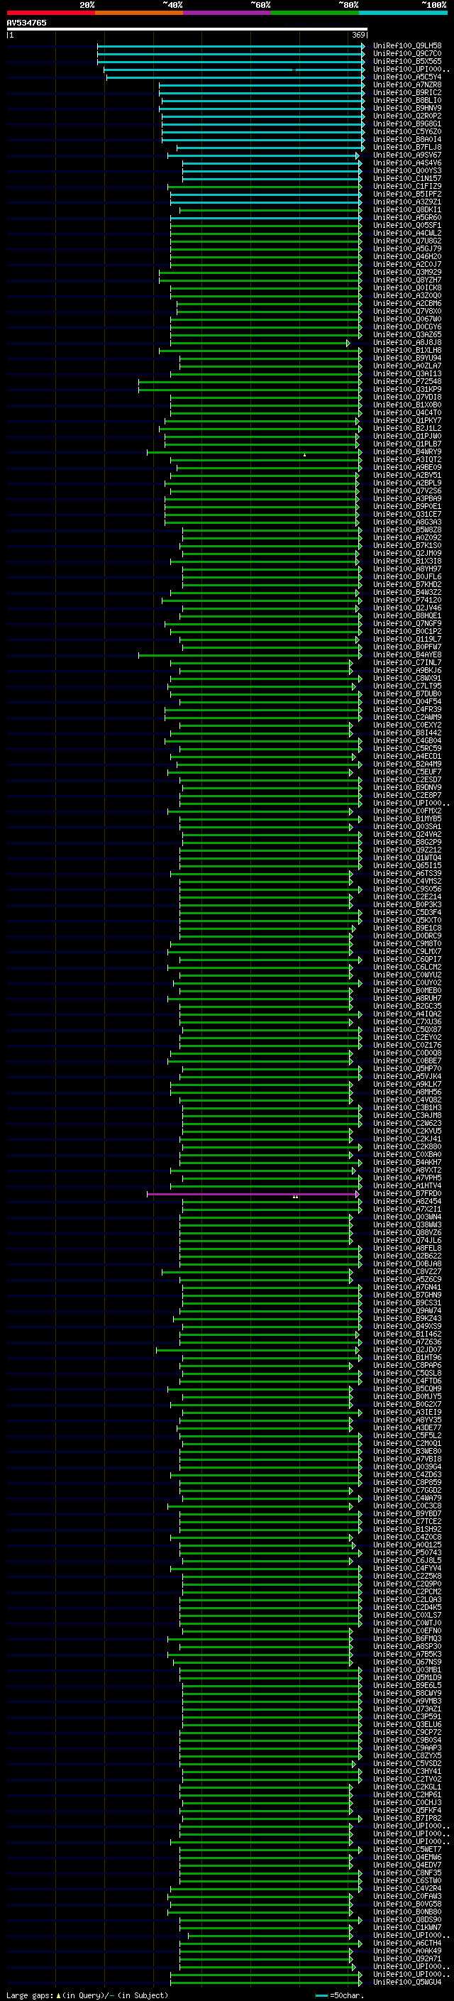Screen dimensions: 454x2001
Task: Open hit UniRef100_Q49XS9
Action: click(x=407, y=1326)
